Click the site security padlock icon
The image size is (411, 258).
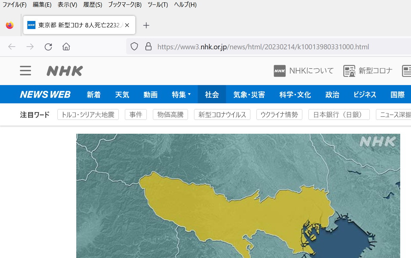pos(148,47)
